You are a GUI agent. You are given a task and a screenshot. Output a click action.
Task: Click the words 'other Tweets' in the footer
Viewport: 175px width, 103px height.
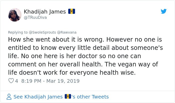tap(93, 97)
